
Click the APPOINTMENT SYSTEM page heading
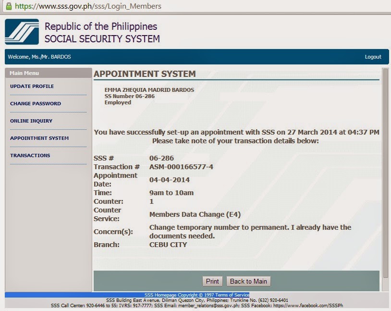tap(145, 74)
